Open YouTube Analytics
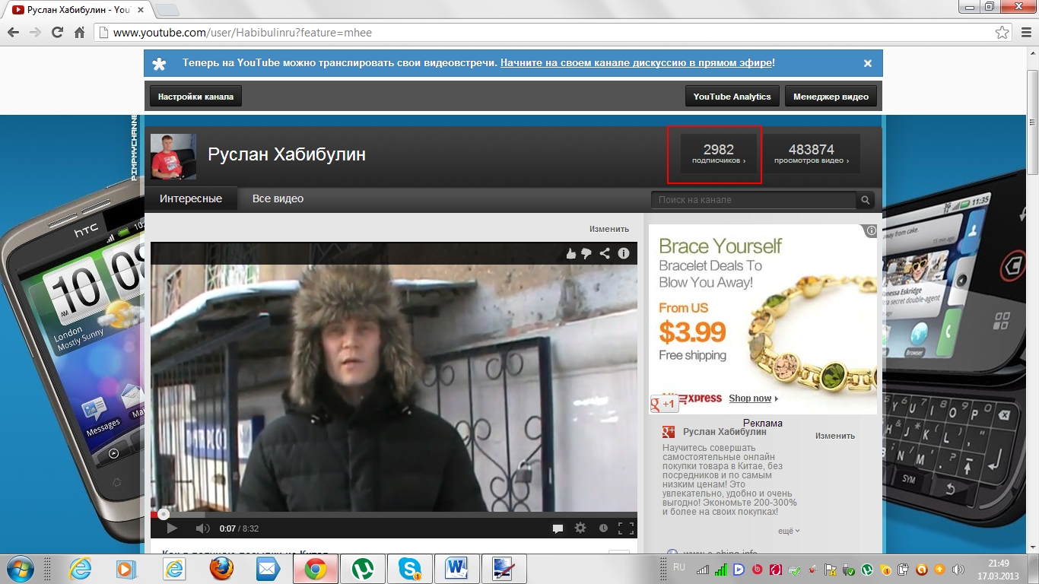The height and width of the screenshot is (584, 1039). pyautogui.click(x=732, y=97)
